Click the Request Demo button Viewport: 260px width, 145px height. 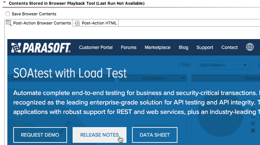tap(40, 135)
